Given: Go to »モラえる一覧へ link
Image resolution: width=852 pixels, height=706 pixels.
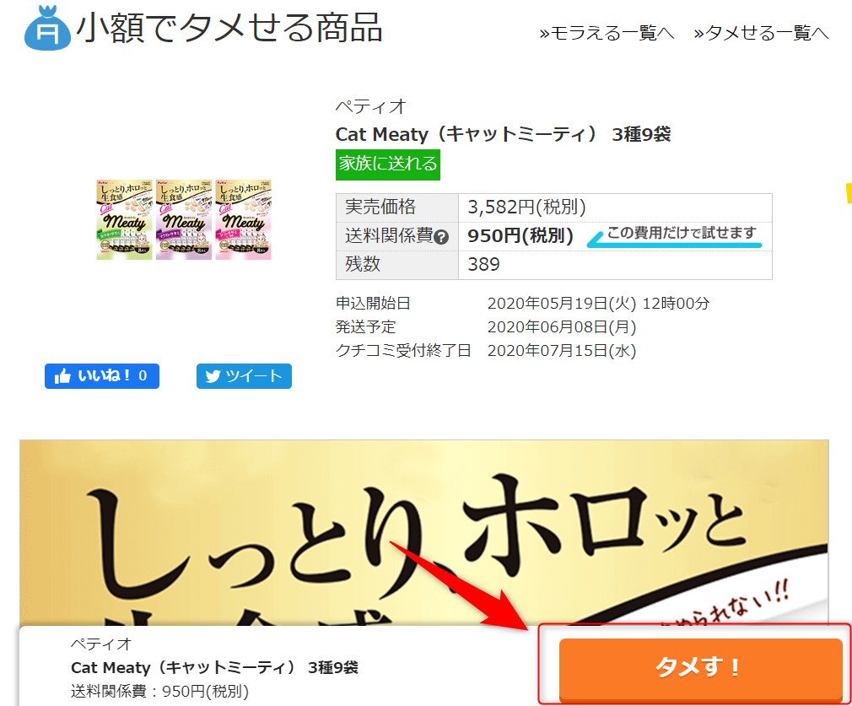Looking at the screenshot, I should pos(607,33).
